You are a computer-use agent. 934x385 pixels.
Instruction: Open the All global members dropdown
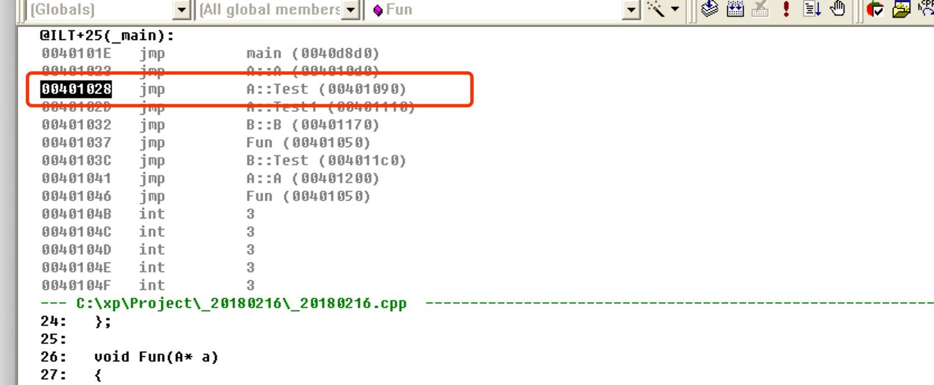351,10
